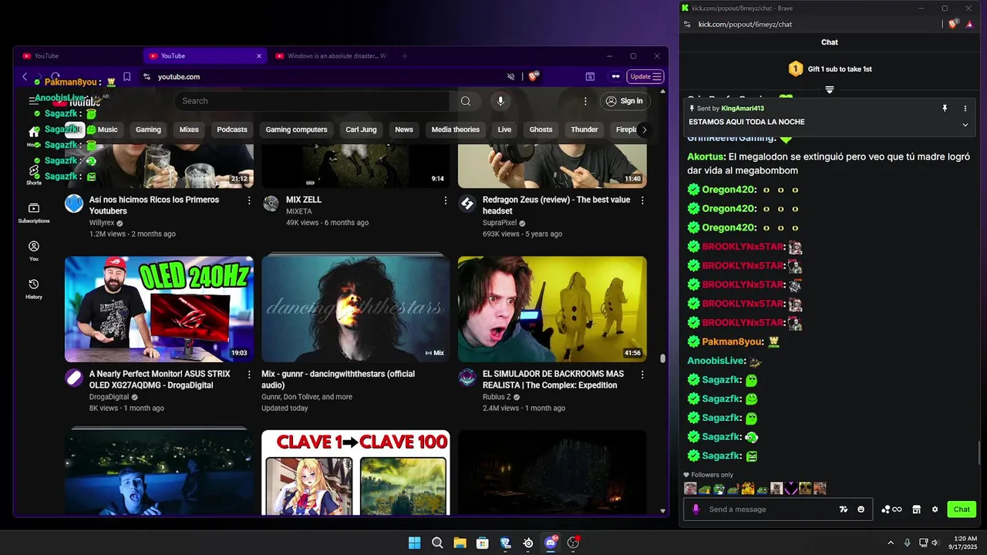Click the YouTube search input field
Image resolution: width=987 pixels, height=555 pixels.
click(312, 101)
